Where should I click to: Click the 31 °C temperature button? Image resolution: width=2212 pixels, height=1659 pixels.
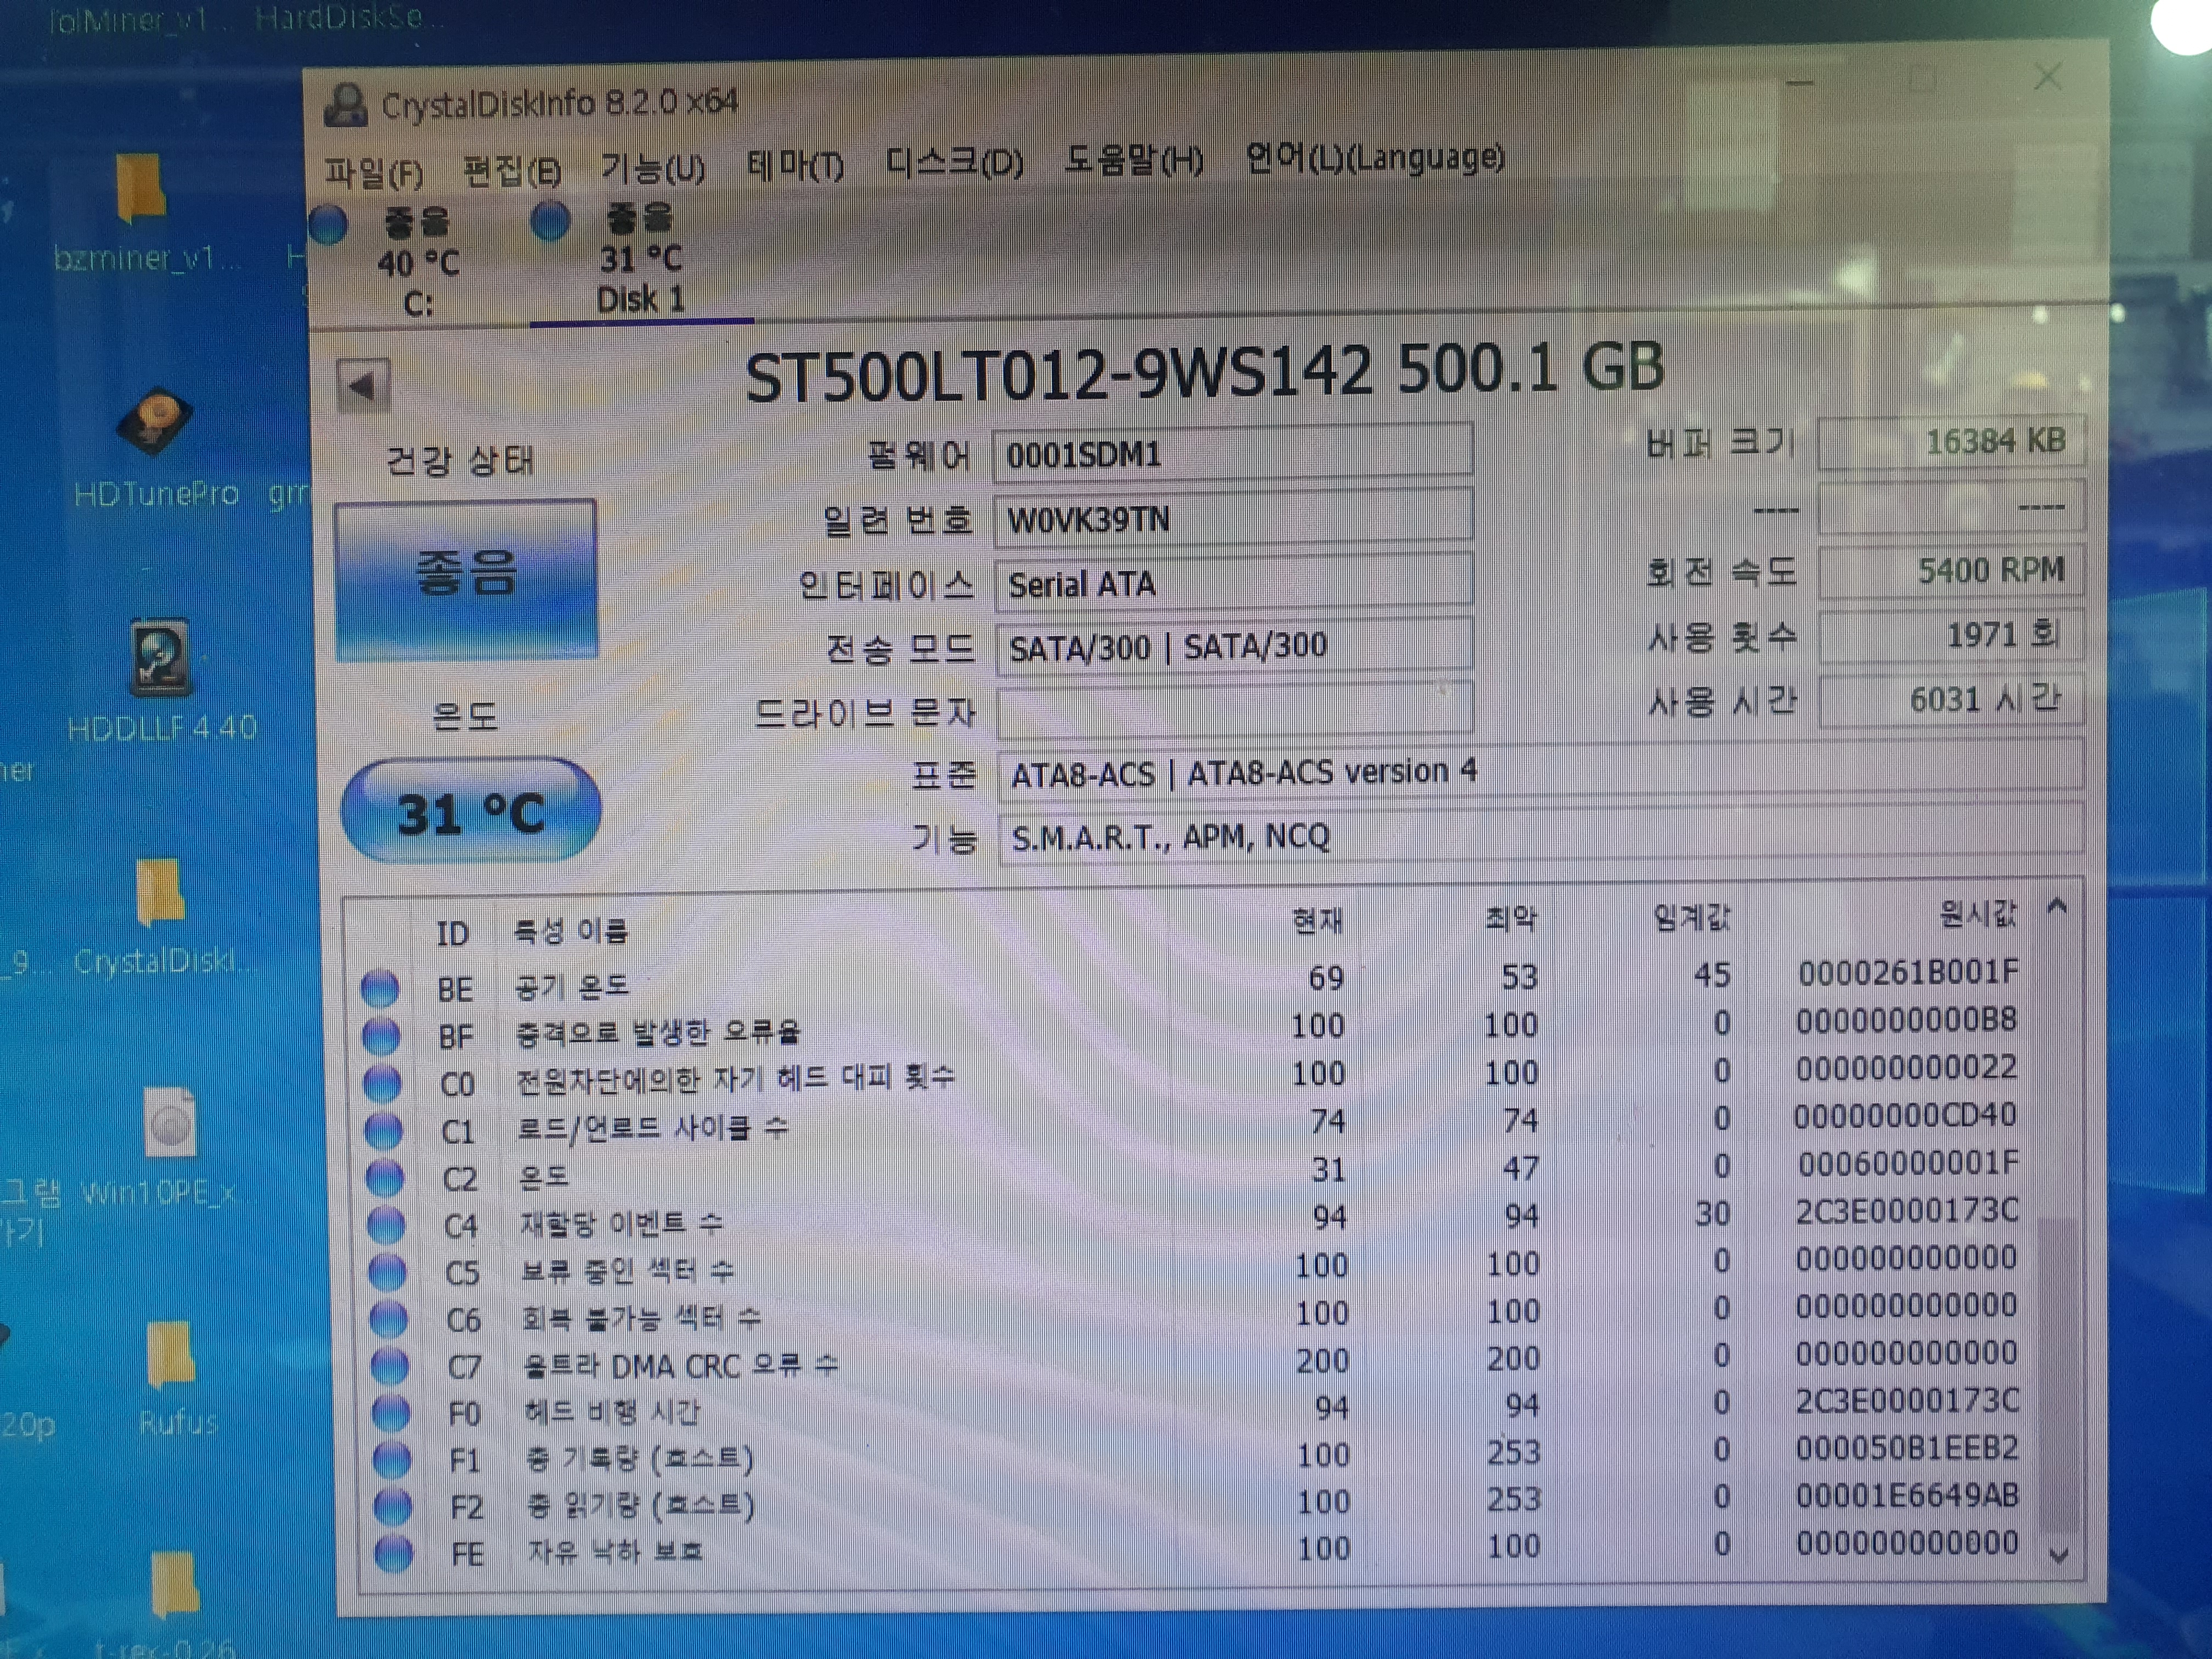tap(470, 811)
